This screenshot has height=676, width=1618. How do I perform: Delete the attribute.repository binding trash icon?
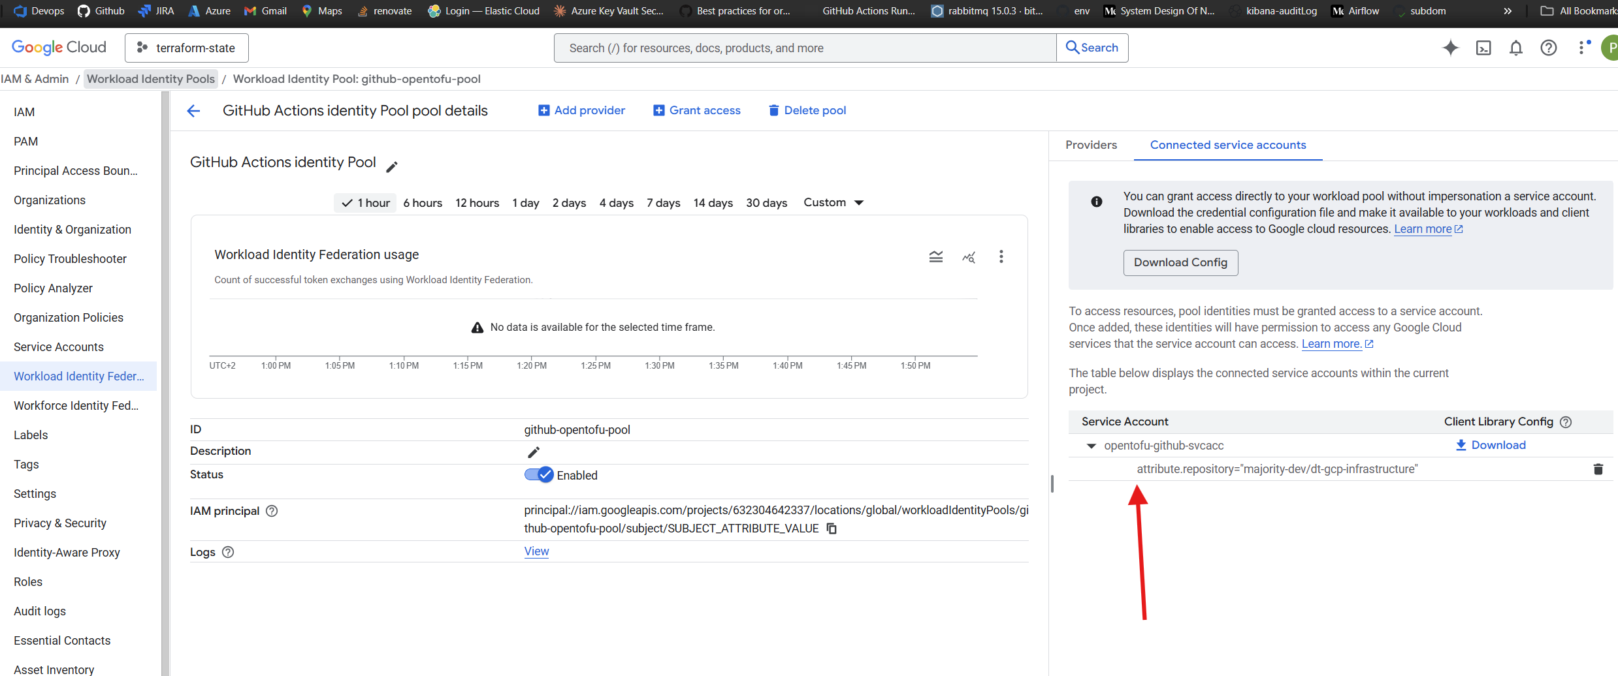(x=1598, y=469)
